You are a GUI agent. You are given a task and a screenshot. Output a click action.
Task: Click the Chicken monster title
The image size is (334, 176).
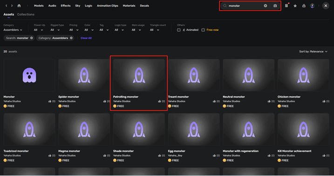click(x=289, y=97)
